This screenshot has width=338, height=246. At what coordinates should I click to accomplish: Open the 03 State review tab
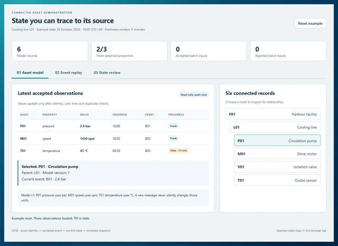tap(107, 73)
